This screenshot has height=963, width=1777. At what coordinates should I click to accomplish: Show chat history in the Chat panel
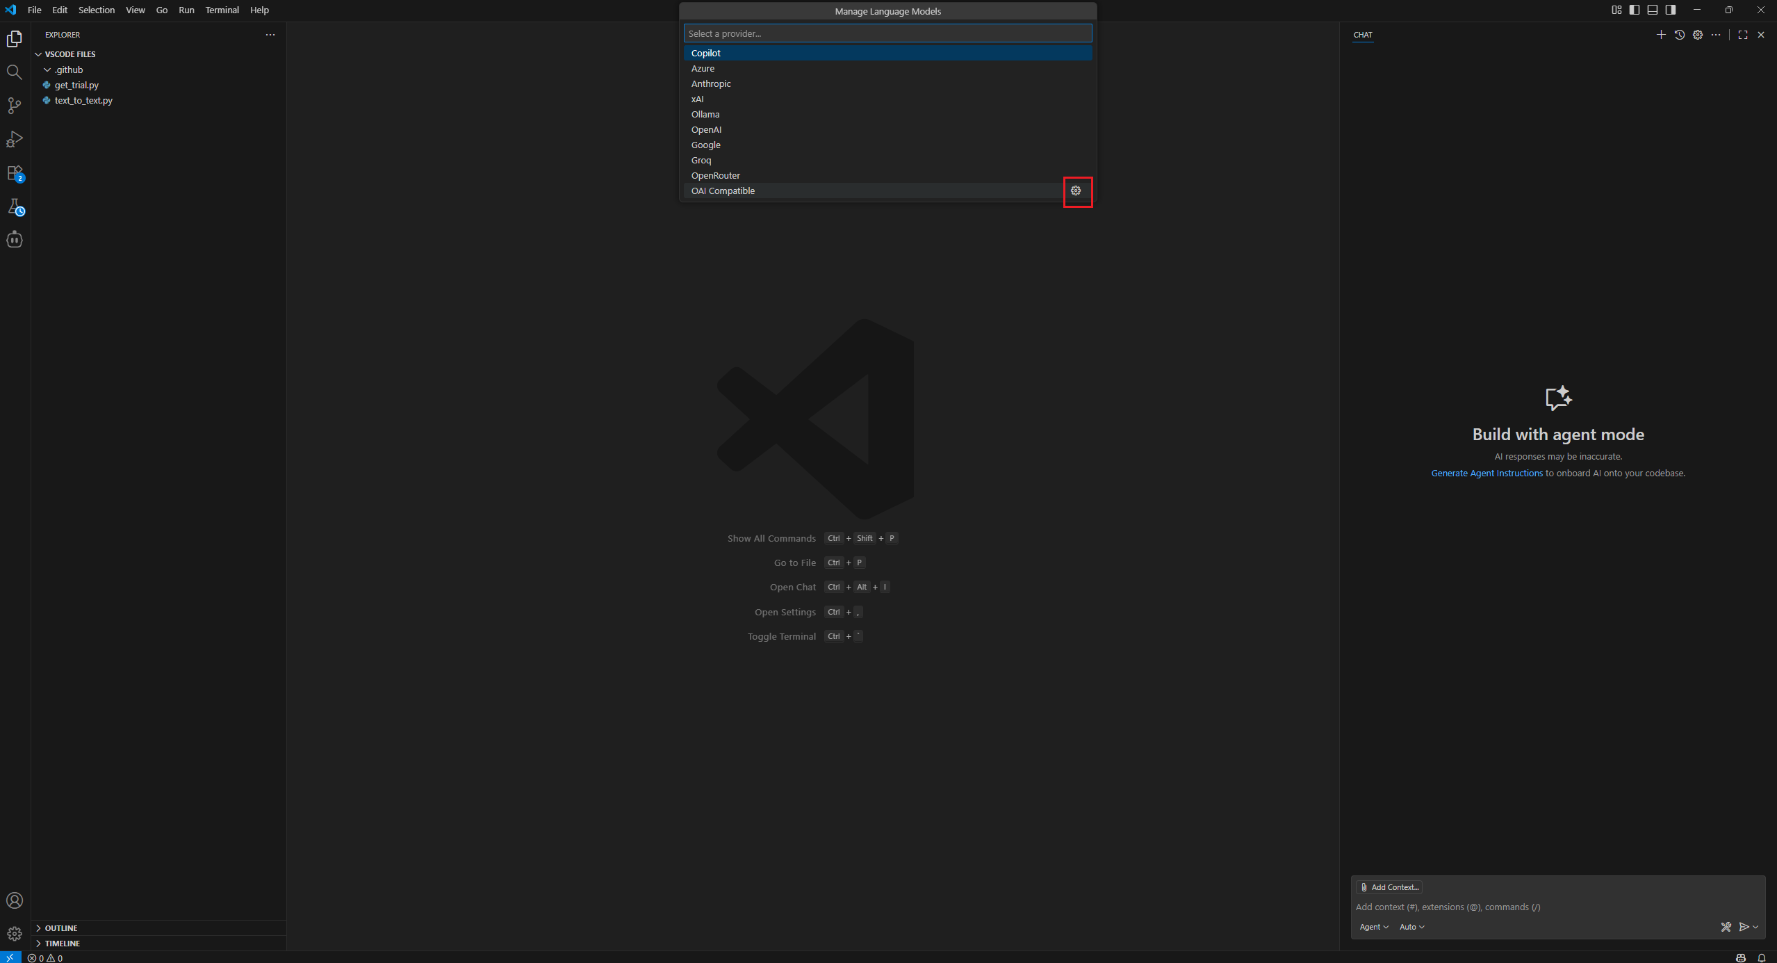point(1680,35)
